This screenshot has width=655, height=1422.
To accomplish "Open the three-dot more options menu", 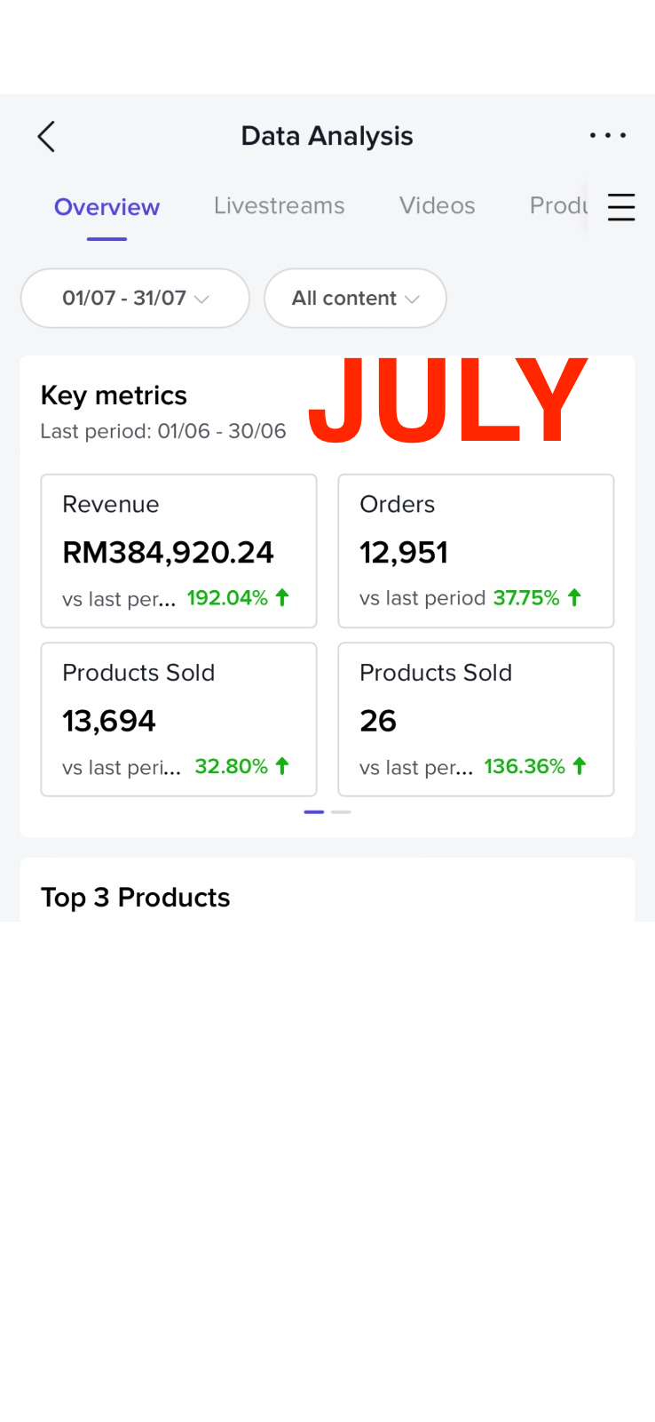I will point(608,136).
